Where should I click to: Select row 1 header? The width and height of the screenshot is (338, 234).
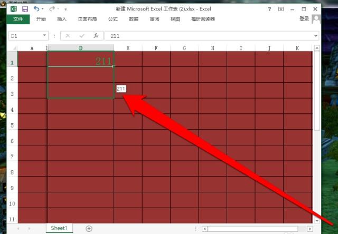pyautogui.click(x=12, y=59)
